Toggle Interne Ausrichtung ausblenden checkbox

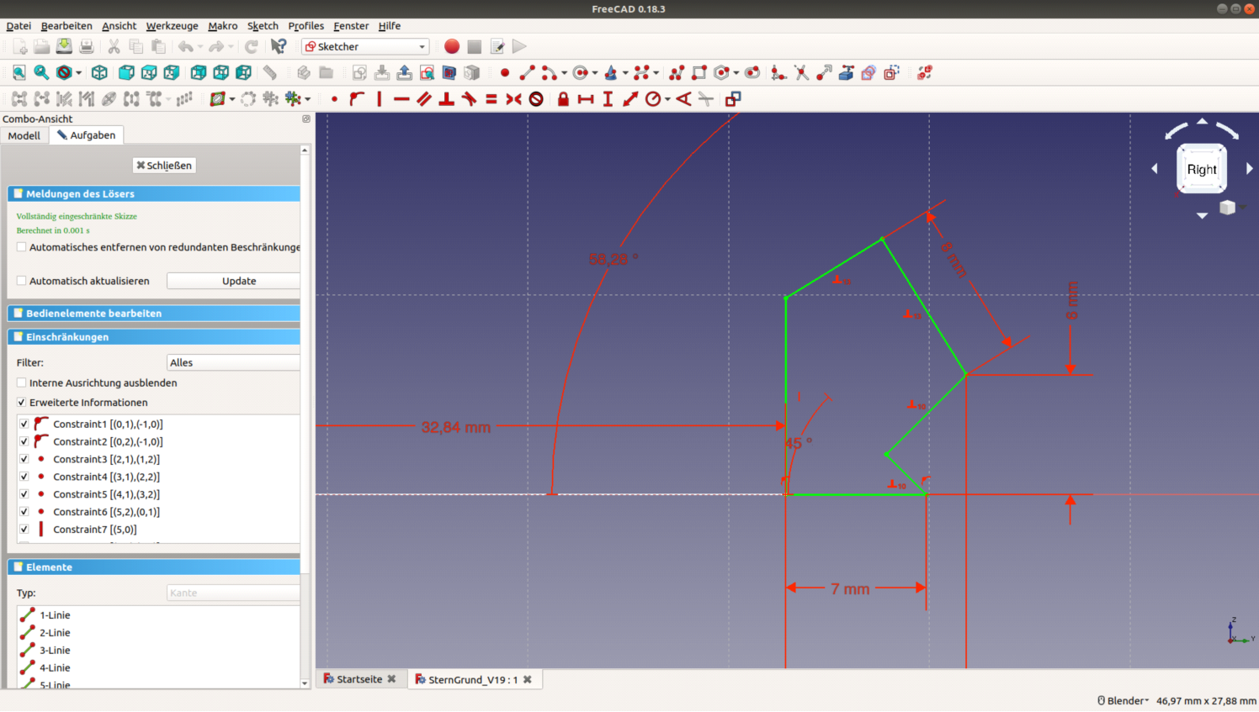22,382
